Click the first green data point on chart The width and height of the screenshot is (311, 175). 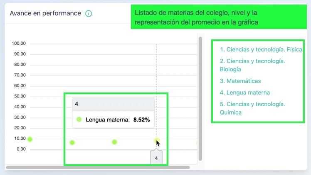[x=30, y=139]
